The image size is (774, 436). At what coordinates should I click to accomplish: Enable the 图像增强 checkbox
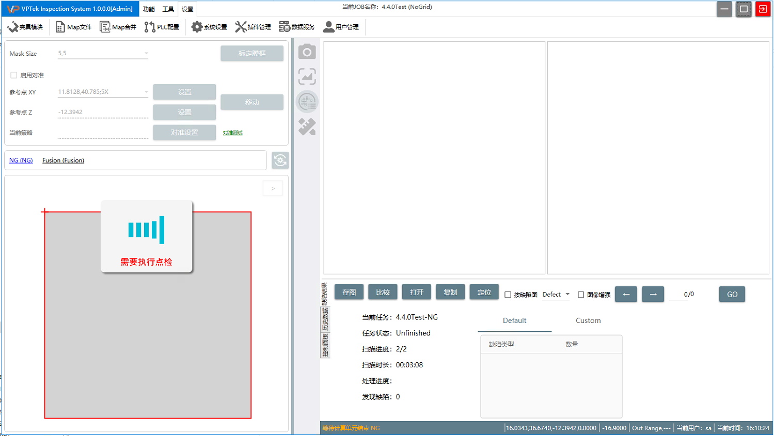pyautogui.click(x=581, y=295)
